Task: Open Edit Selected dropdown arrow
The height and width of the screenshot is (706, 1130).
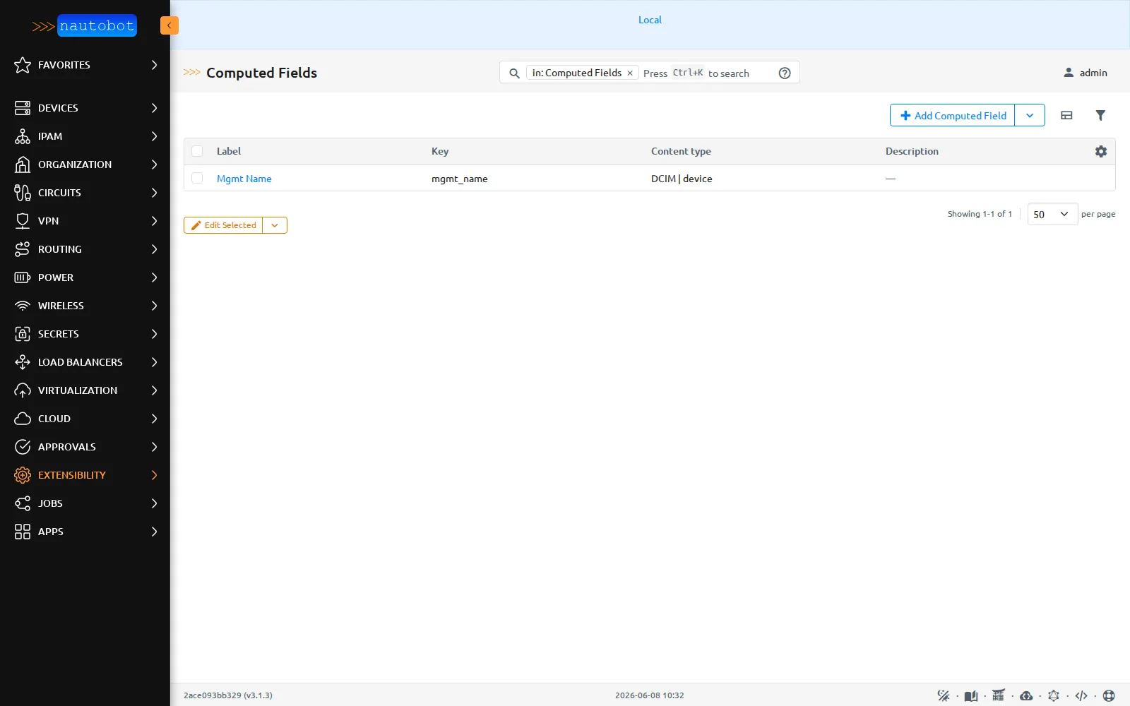Action: pyautogui.click(x=275, y=225)
